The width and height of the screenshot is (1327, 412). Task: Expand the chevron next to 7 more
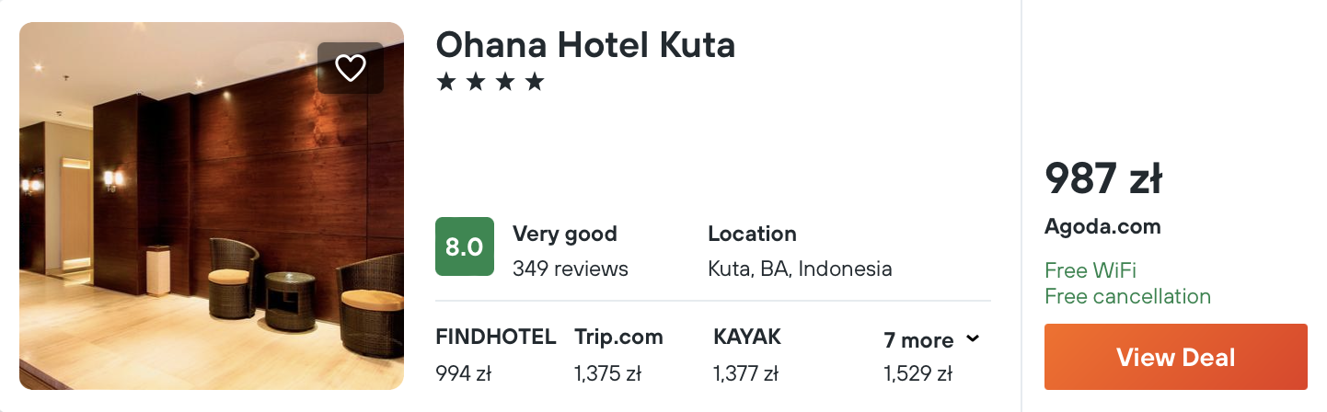(973, 339)
